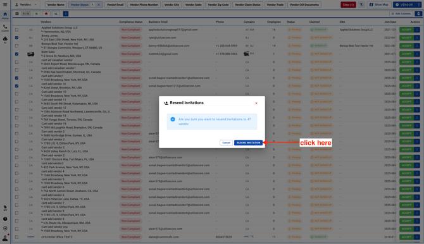This screenshot has height=244, width=424.
Task: Cancel the Resend Invitations dialog
Action: click(x=226, y=143)
